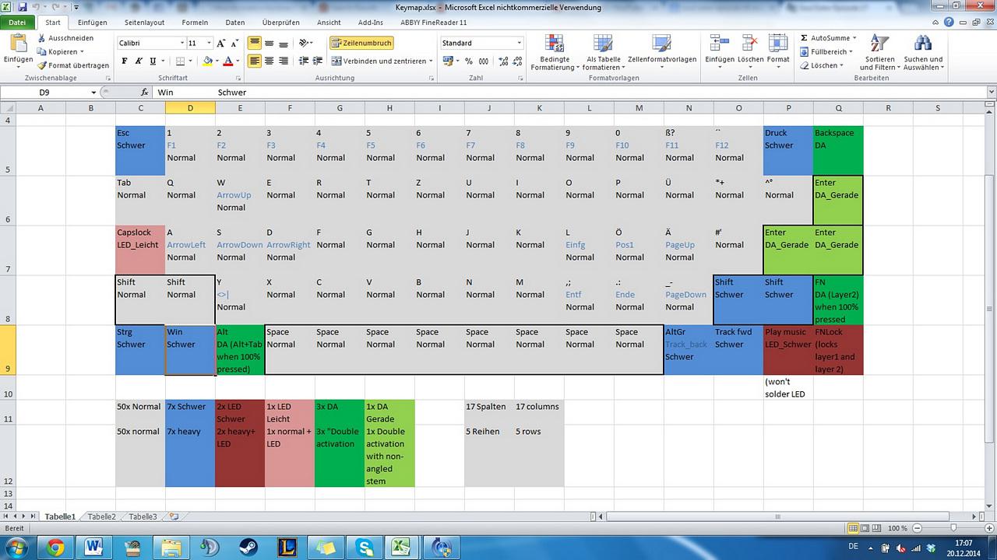Click Suchen und Auswählen binoculars icon
This screenshot has height=560, width=997.
pyautogui.click(x=923, y=44)
